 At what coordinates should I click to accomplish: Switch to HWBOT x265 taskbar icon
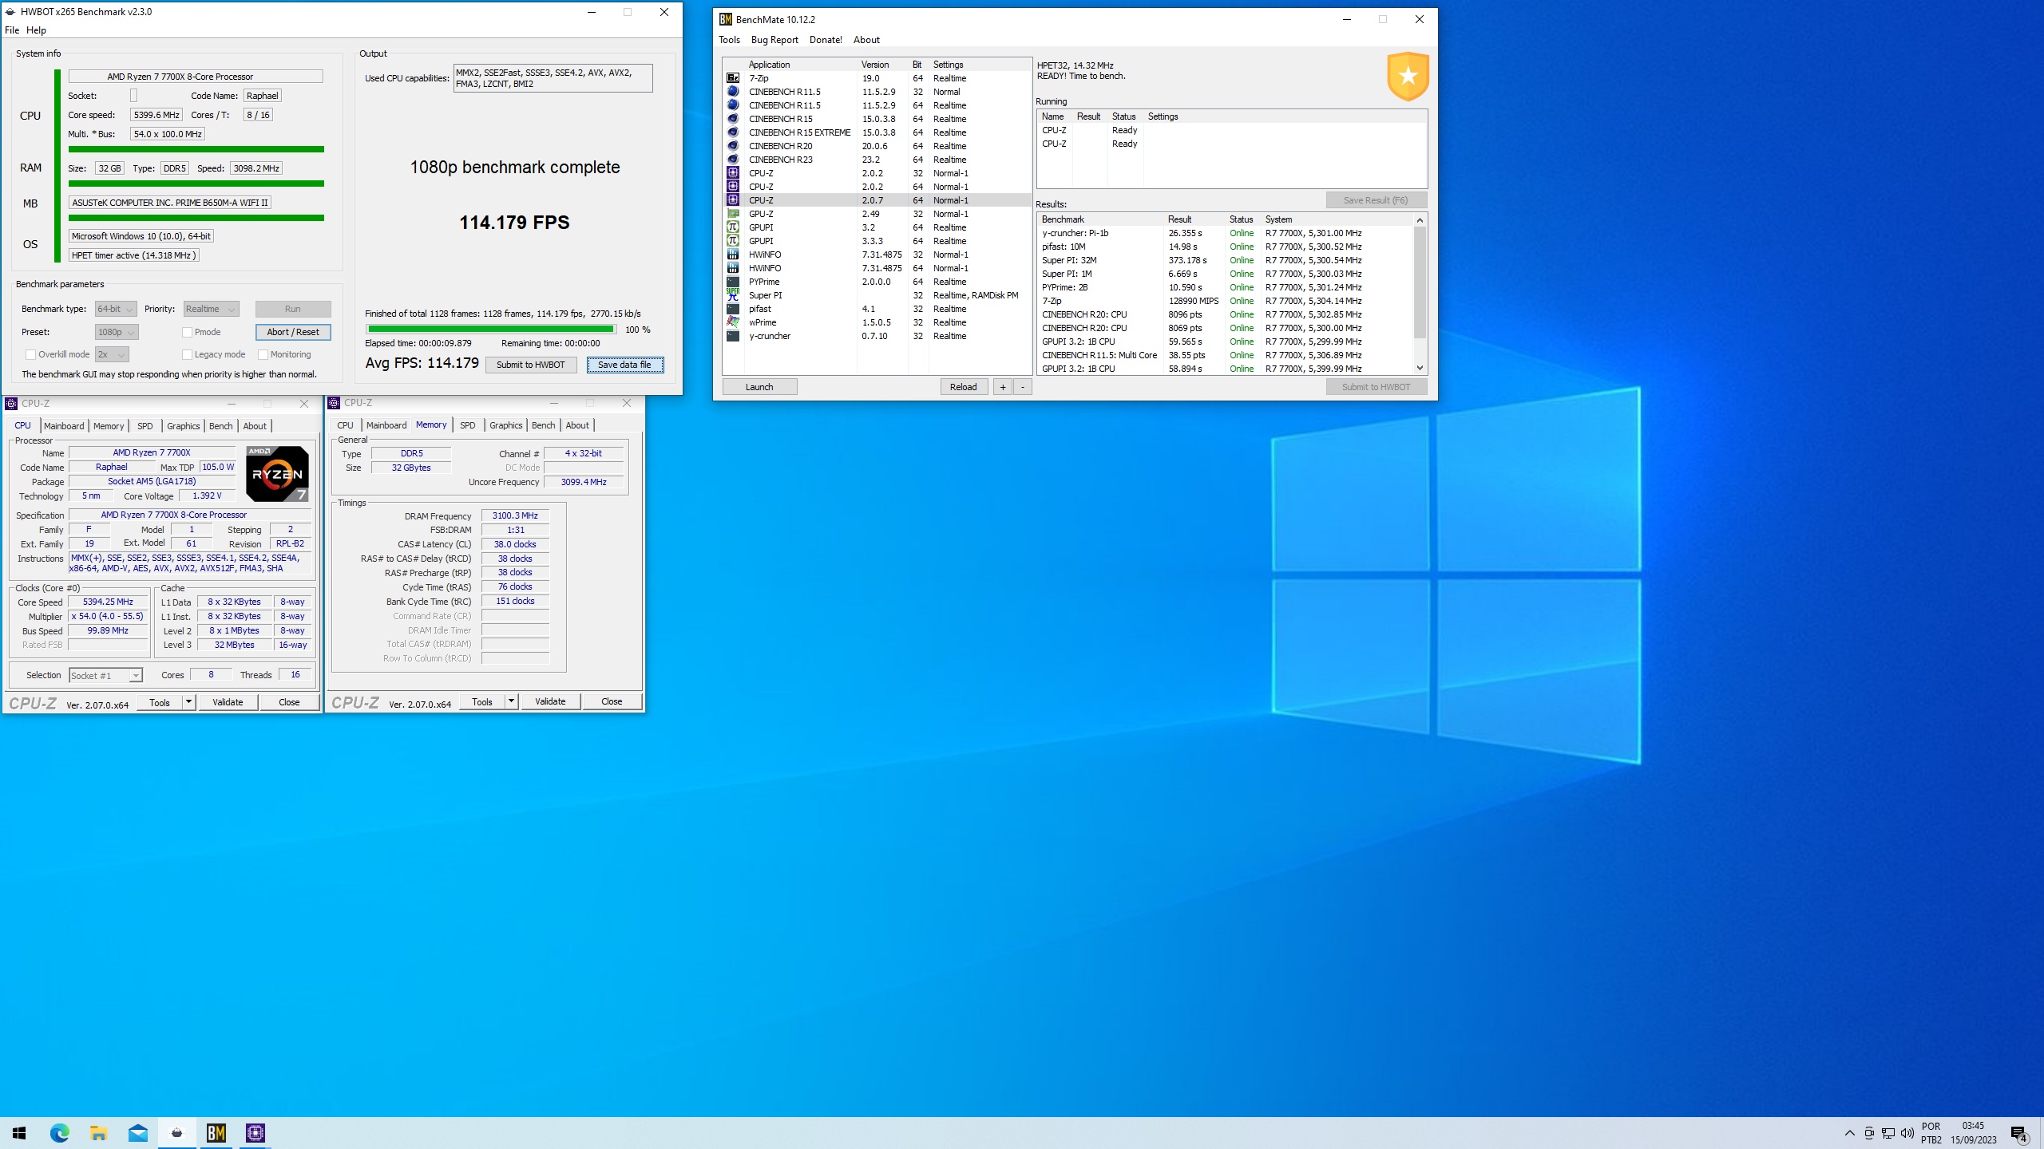(176, 1133)
